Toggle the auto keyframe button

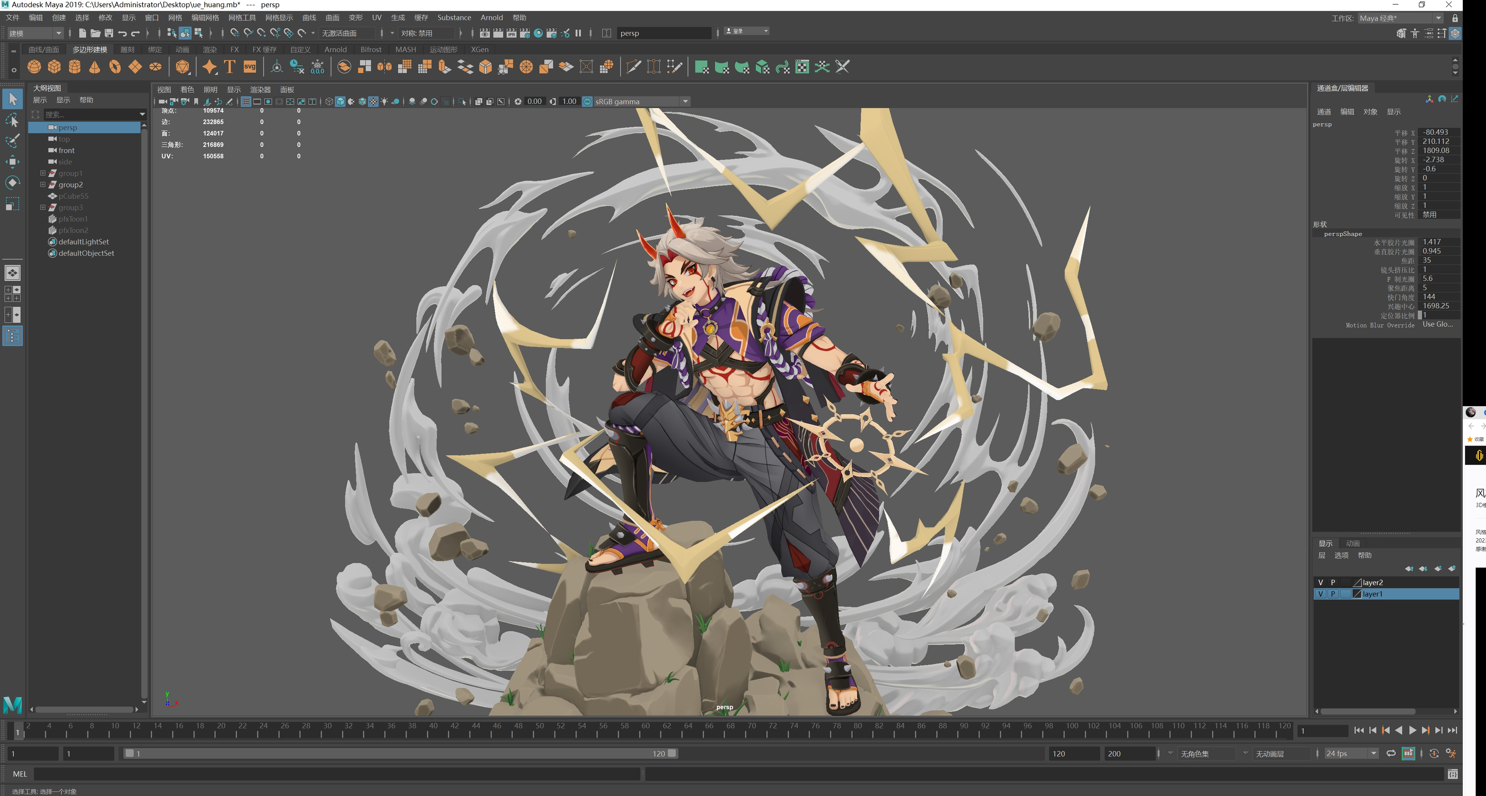click(1434, 753)
